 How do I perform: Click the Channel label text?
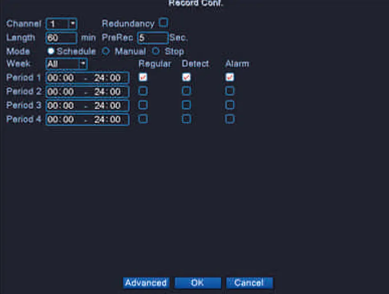point(23,24)
